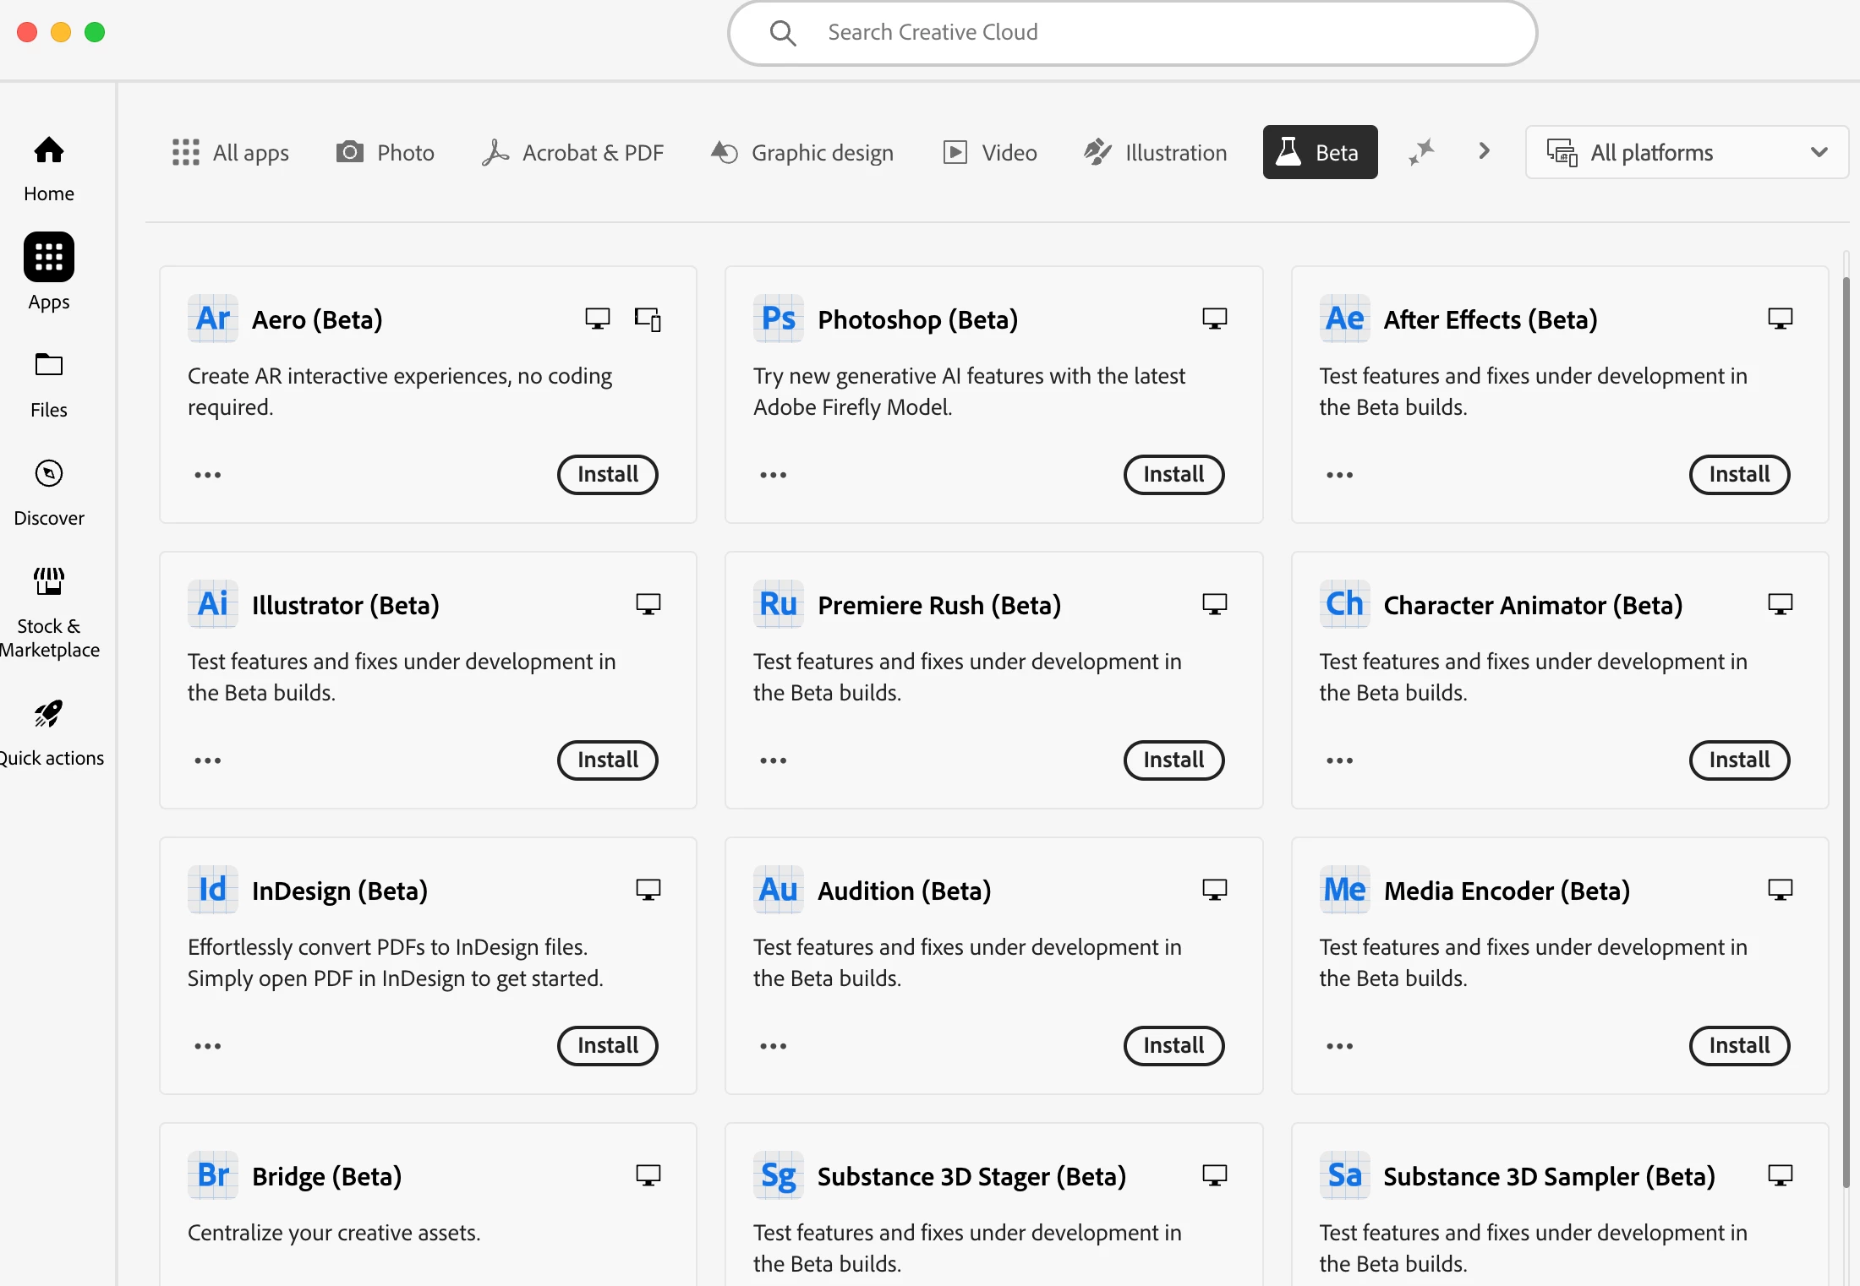Expand the All platforms dropdown
This screenshot has height=1286, width=1860.
1687,152
